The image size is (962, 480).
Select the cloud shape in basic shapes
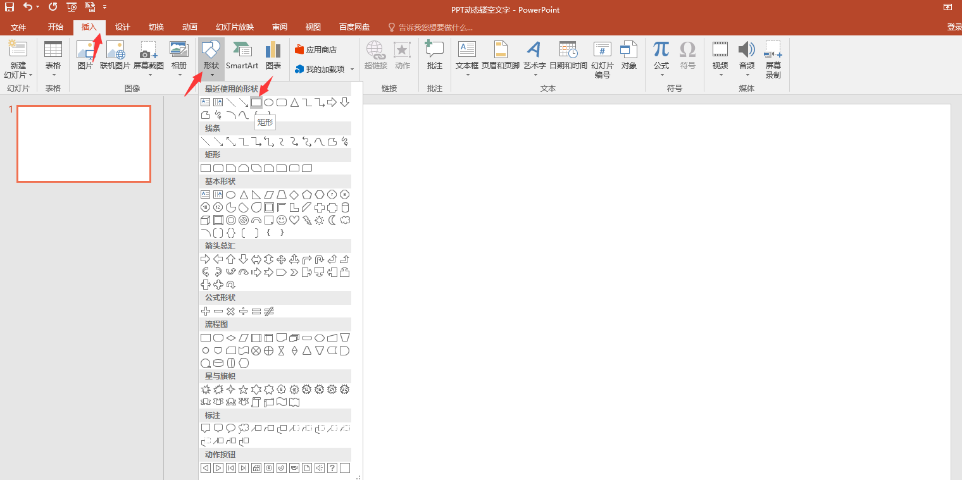(345, 220)
